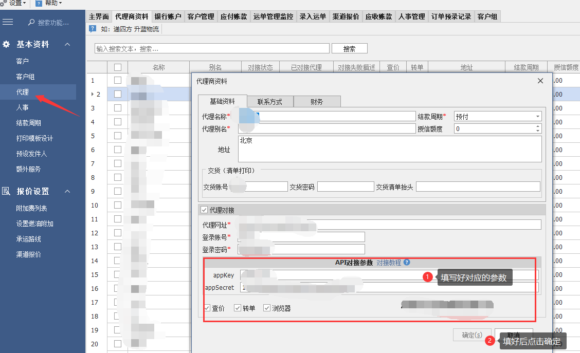Image resolution: width=580 pixels, height=353 pixels.
Task: Uncheck the 查价 checkbox
Action: coord(207,308)
